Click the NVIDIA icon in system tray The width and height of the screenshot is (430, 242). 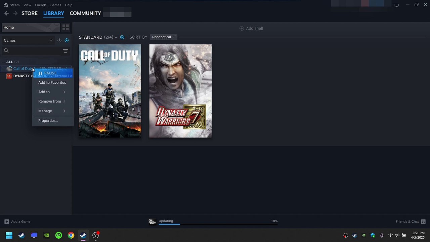pos(363,235)
